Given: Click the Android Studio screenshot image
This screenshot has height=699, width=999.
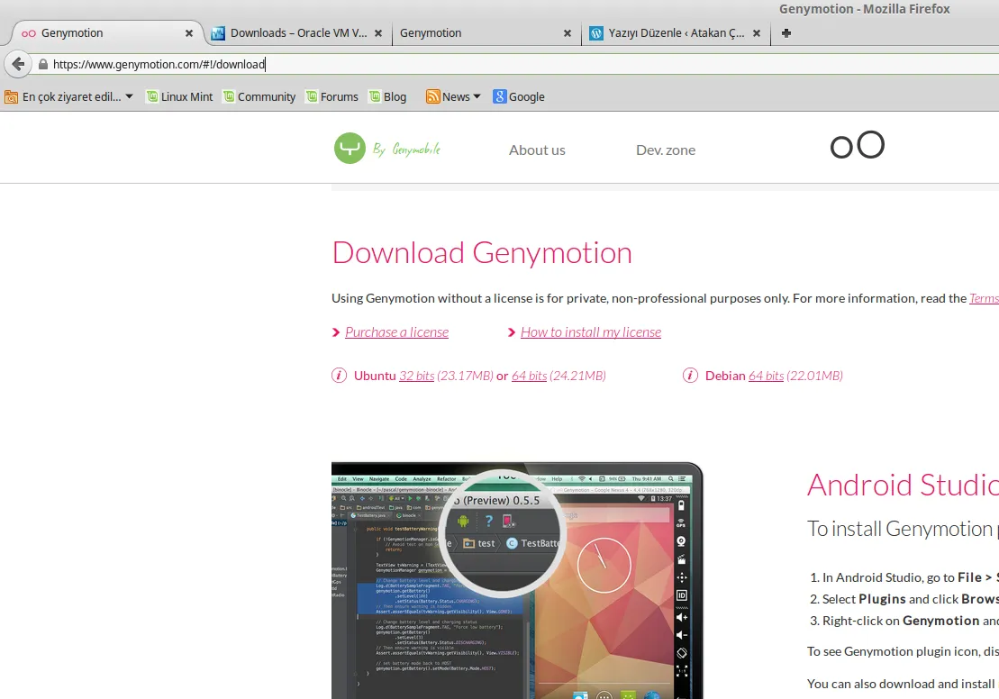Looking at the screenshot, I should [x=517, y=580].
